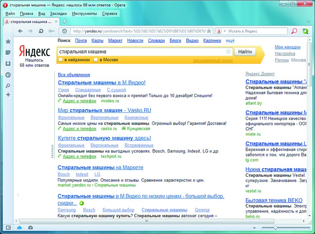Viewport: 315px width, 234px height.
Task: Open Мир стиральных машин - Vasko.RU result
Action: tap(104, 111)
